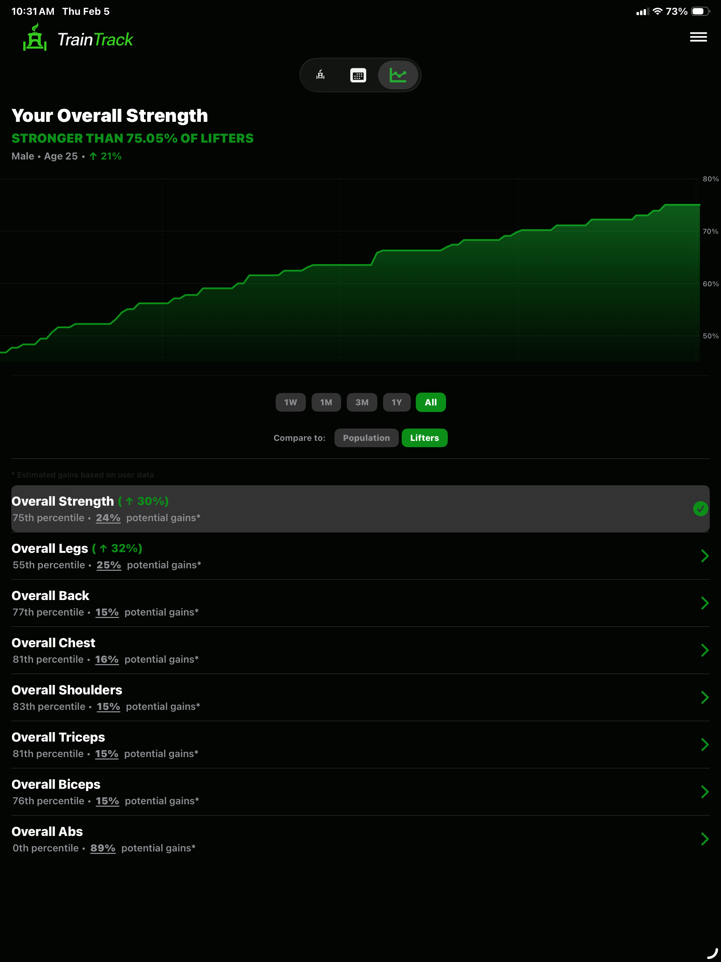This screenshot has height=962, width=721.
Task: Select the 3M time range
Action: tap(362, 402)
